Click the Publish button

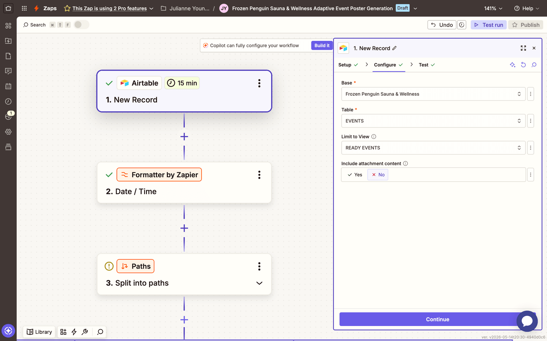point(526,25)
